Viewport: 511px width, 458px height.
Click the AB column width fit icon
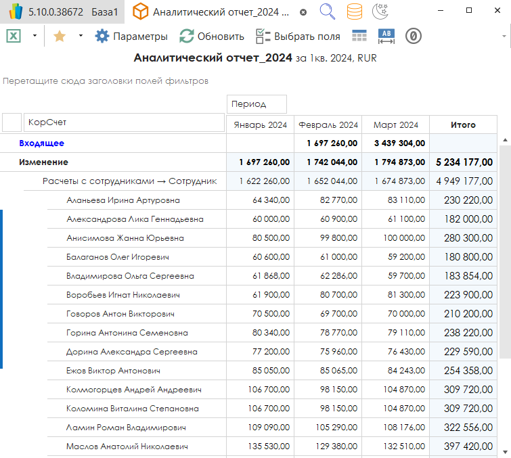point(386,37)
